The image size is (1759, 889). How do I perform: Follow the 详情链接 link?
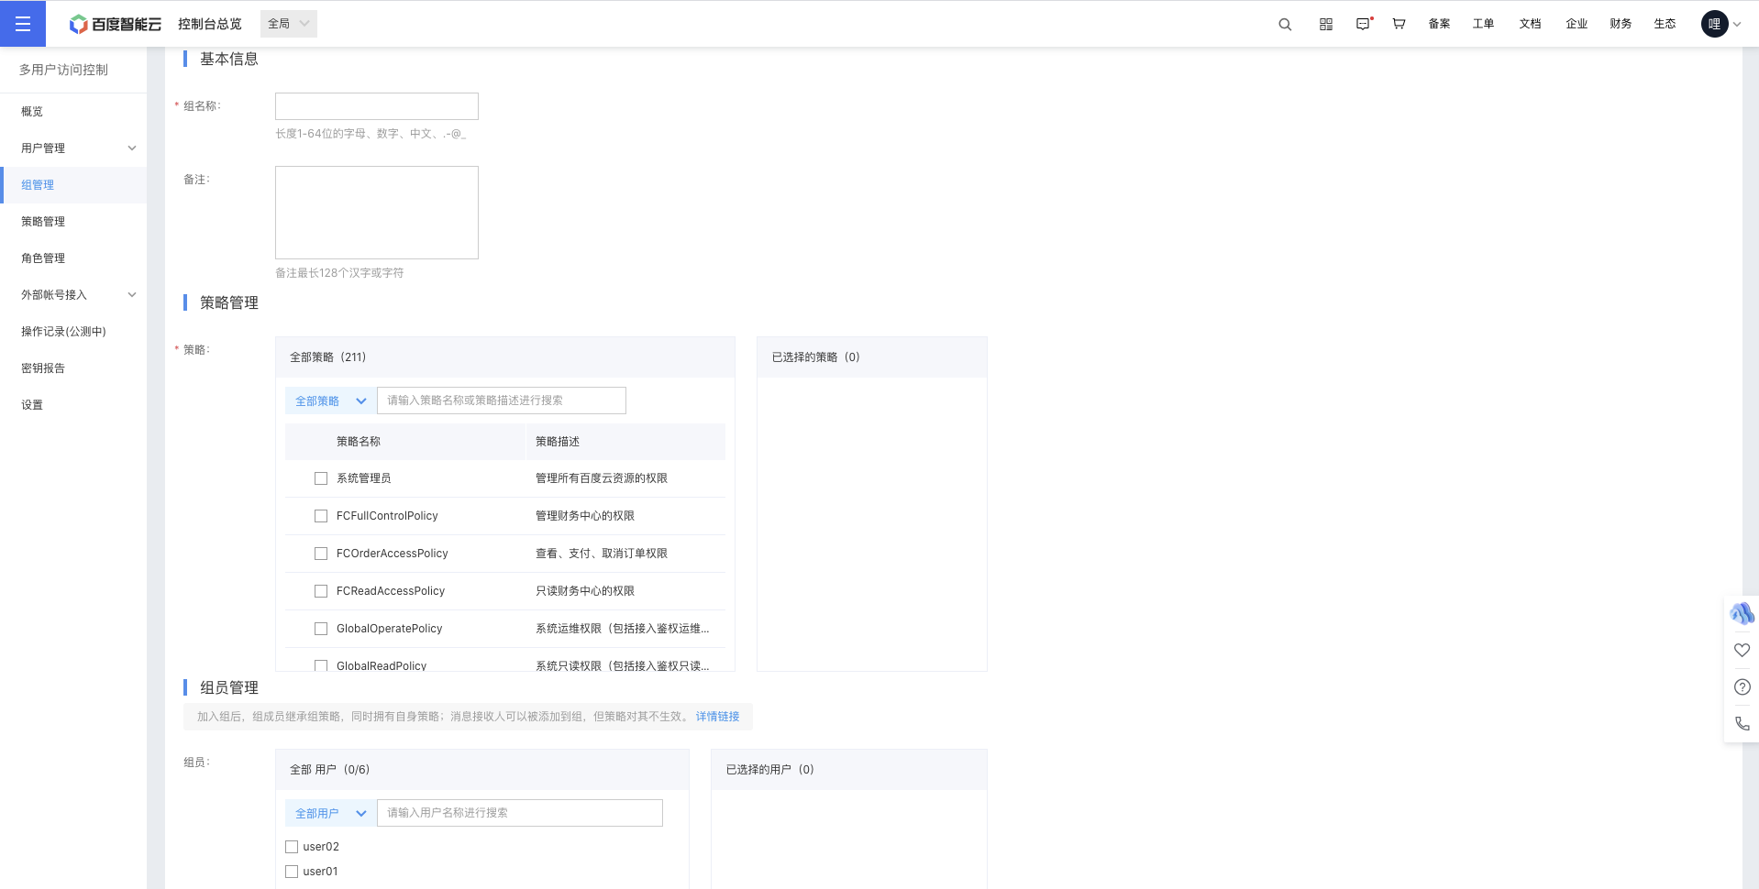click(x=717, y=717)
